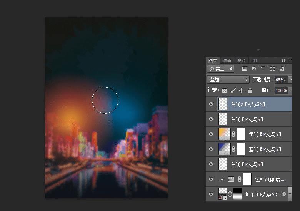Unlink mask chain on 蓝光 layer
The height and width of the screenshot is (211, 300).
[233, 149]
